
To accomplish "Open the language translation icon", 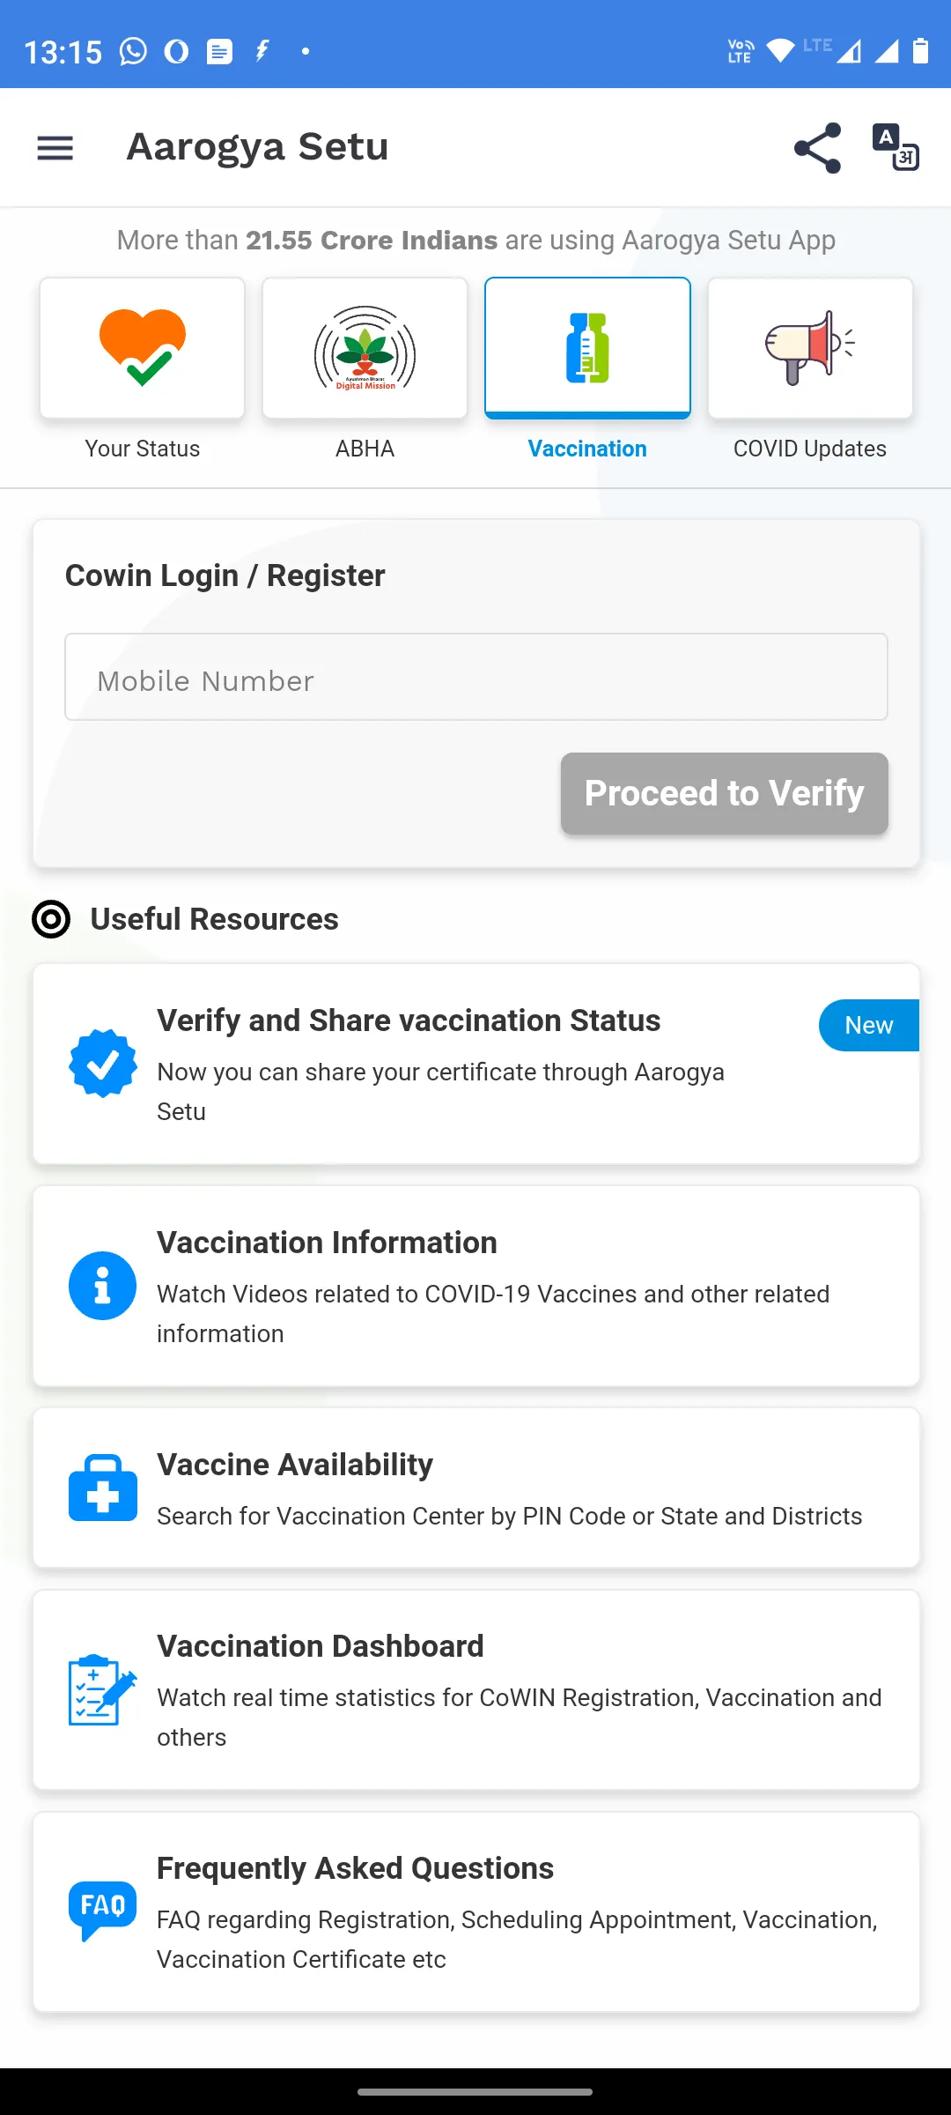I will tap(896, 147).
